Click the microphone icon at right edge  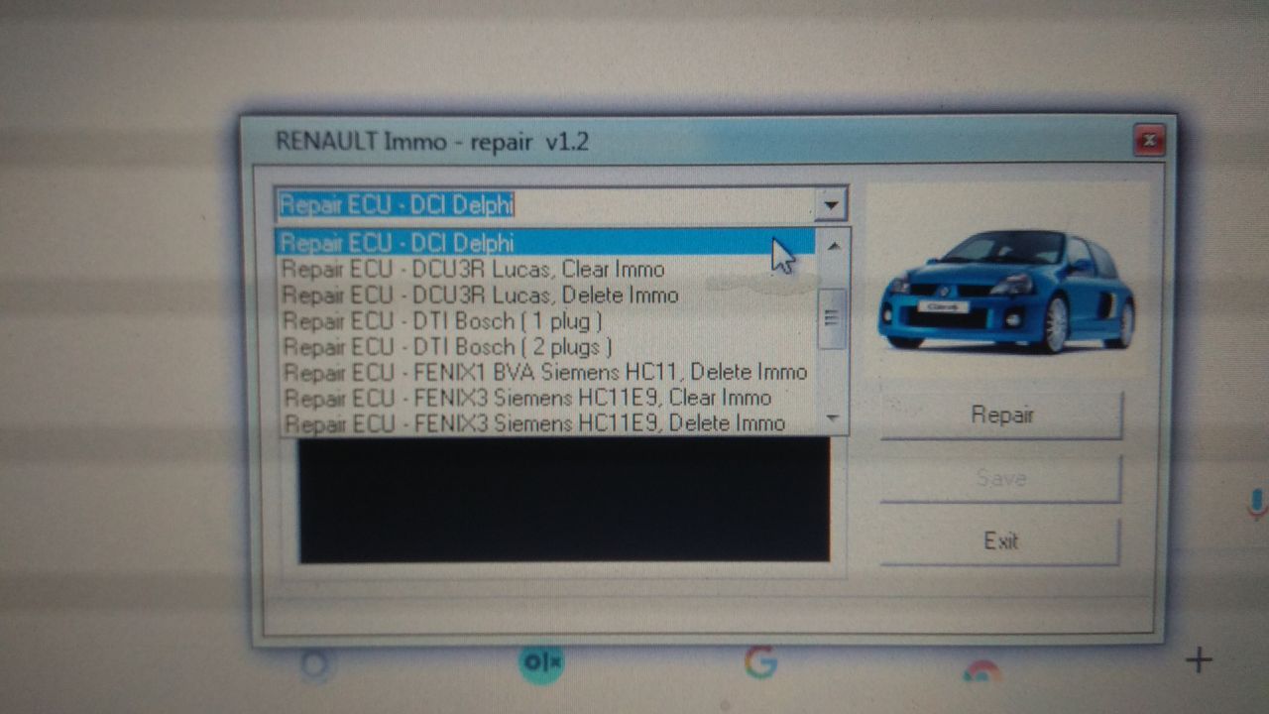coord(1256,502)
